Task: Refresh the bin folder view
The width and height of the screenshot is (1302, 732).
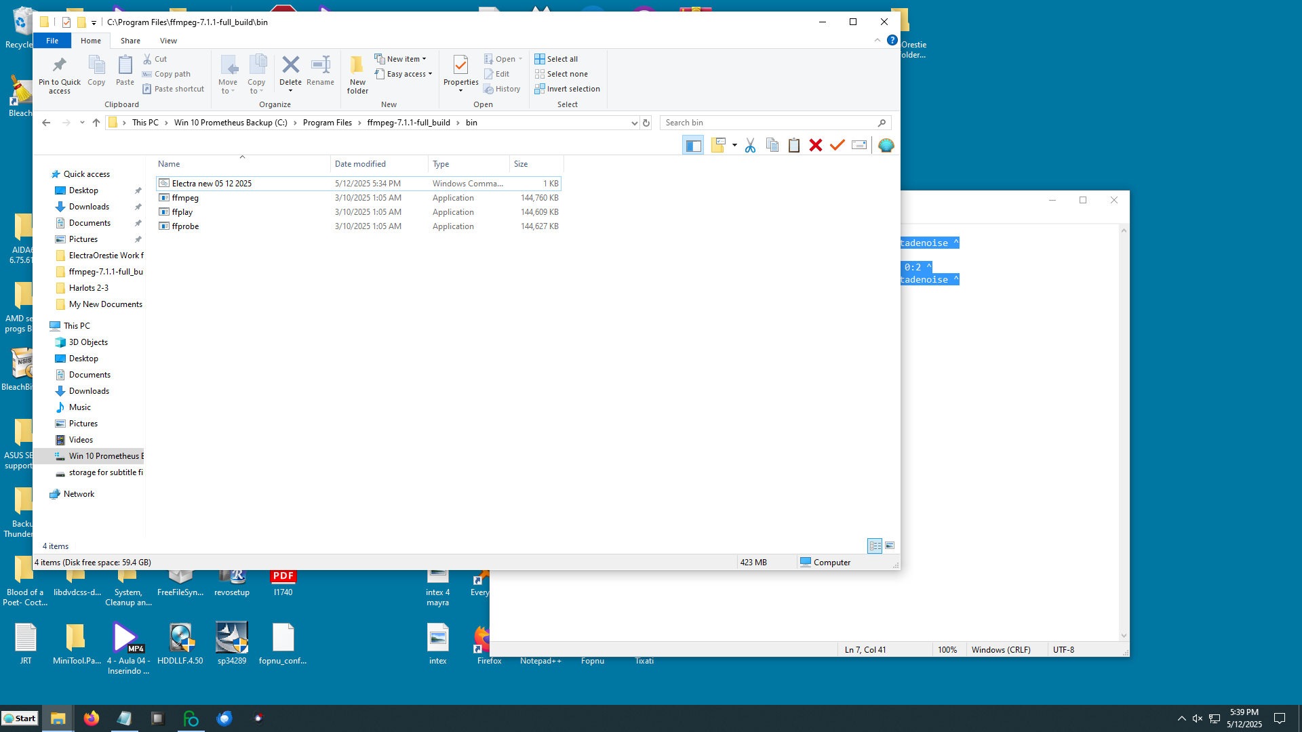Action: pos(646,123)
